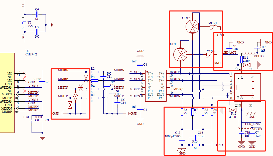
Task: Select the C2 0.1uF decoupling capacitor
Action: coord(42,82)
